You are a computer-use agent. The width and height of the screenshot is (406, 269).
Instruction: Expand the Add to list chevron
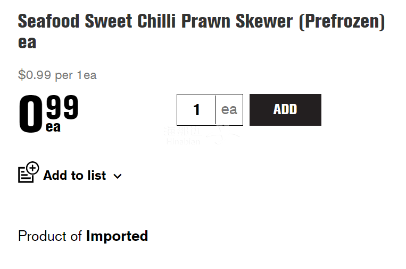118,176
